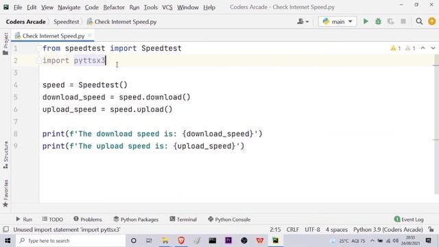Open the Help menu
The width and height of the screenshot is (439, 247).
click(209, 8)
